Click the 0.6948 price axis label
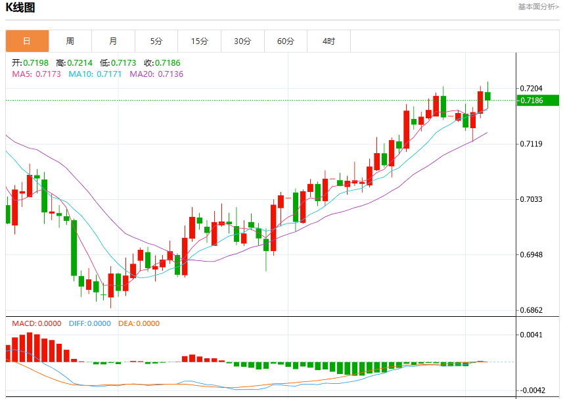Image resolution: width=565 pixels, height=399 pixels. (531, 255)
